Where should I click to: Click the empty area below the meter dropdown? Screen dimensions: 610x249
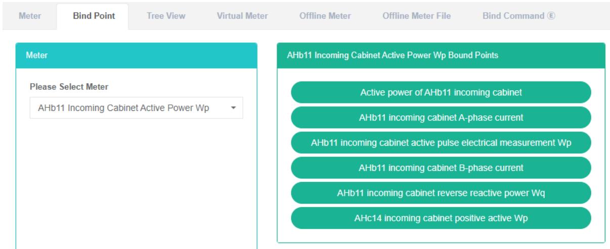pyautogui.click(x=137, y=181)
